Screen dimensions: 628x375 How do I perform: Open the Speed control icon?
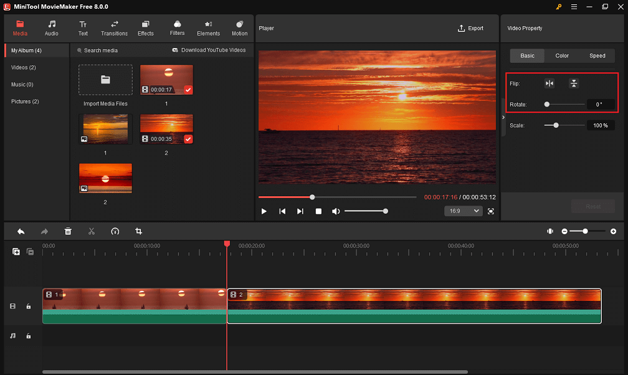115,231
